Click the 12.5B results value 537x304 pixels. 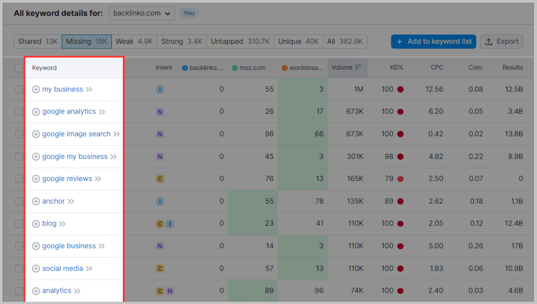[514, 89]
